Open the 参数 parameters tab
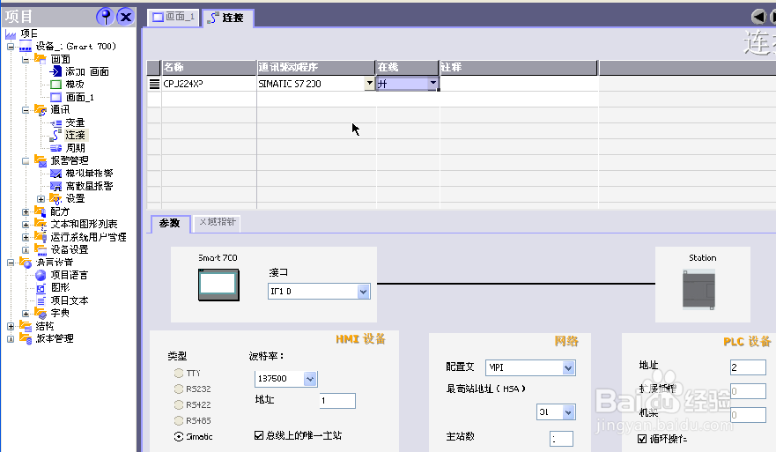The image size is (776, 452). (170, 223)
